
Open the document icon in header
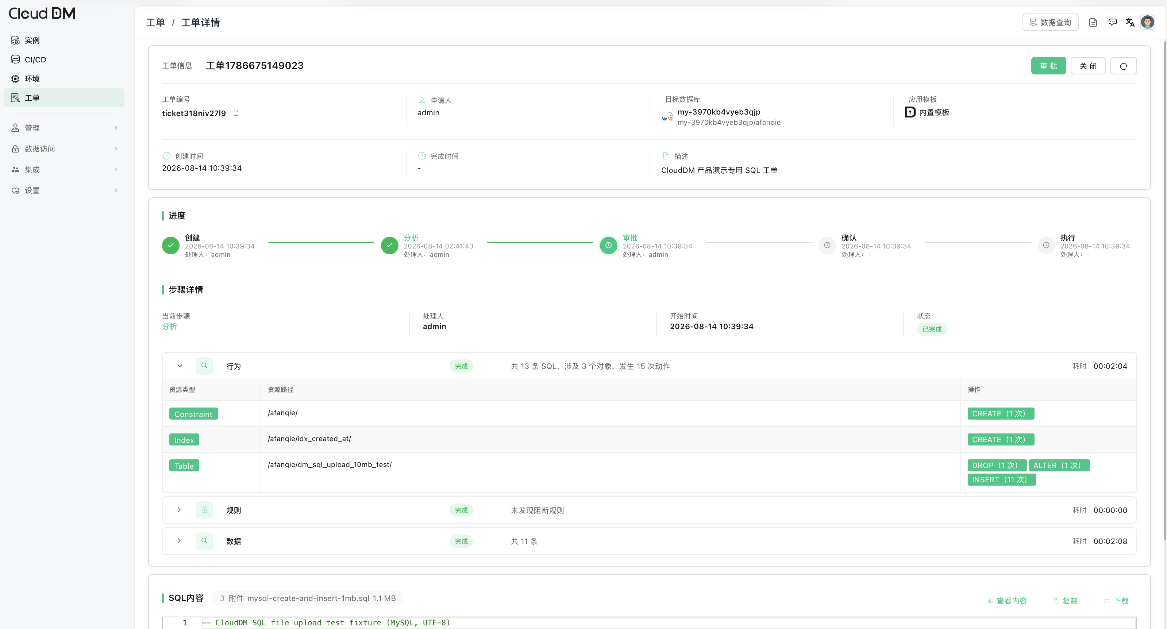(x=1093, y=22)
